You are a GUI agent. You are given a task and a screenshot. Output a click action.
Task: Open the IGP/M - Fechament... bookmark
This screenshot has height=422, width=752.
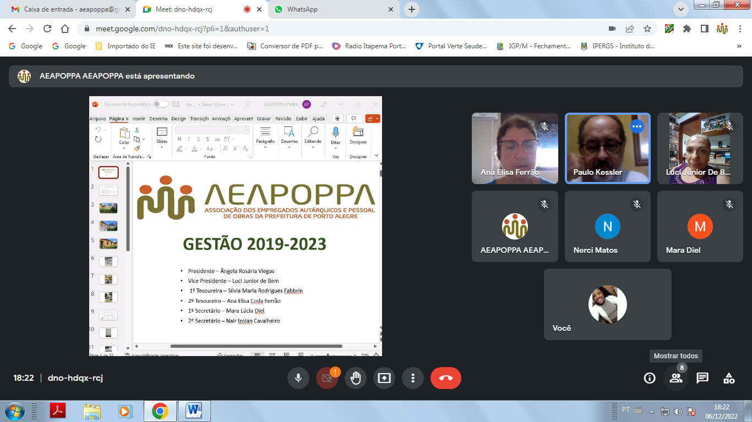click(x=533, y=46)
